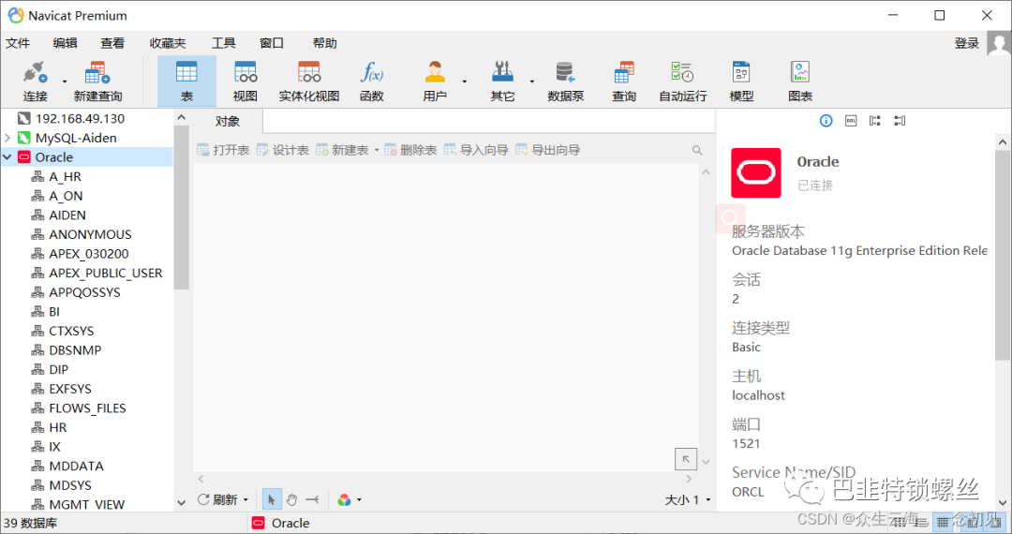
Task: Open the Connection (连接) dropdown arrow
Action: (x=65, y=82)
